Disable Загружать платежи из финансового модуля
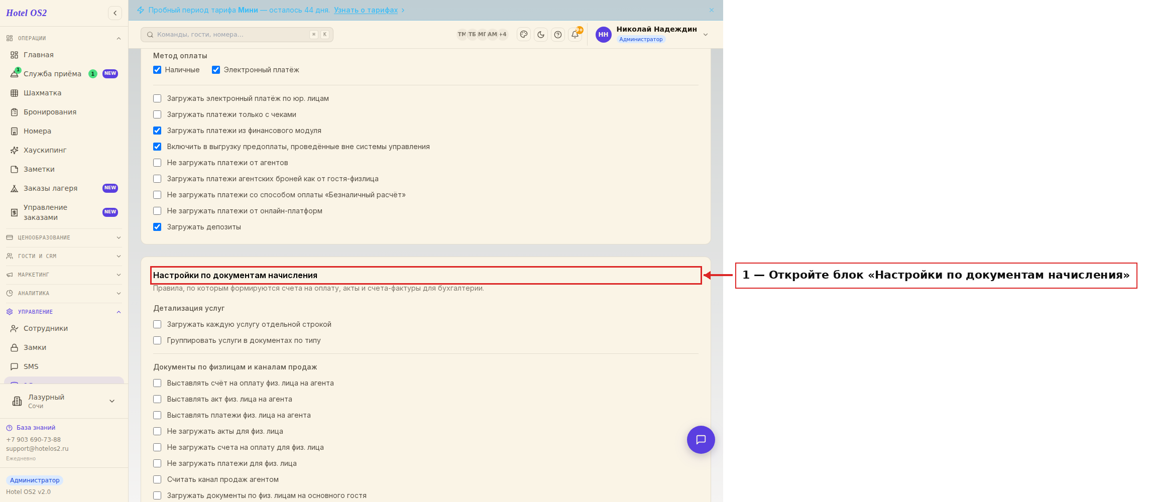Screen dimensions: 1149x502 click(x=157, y=131)
